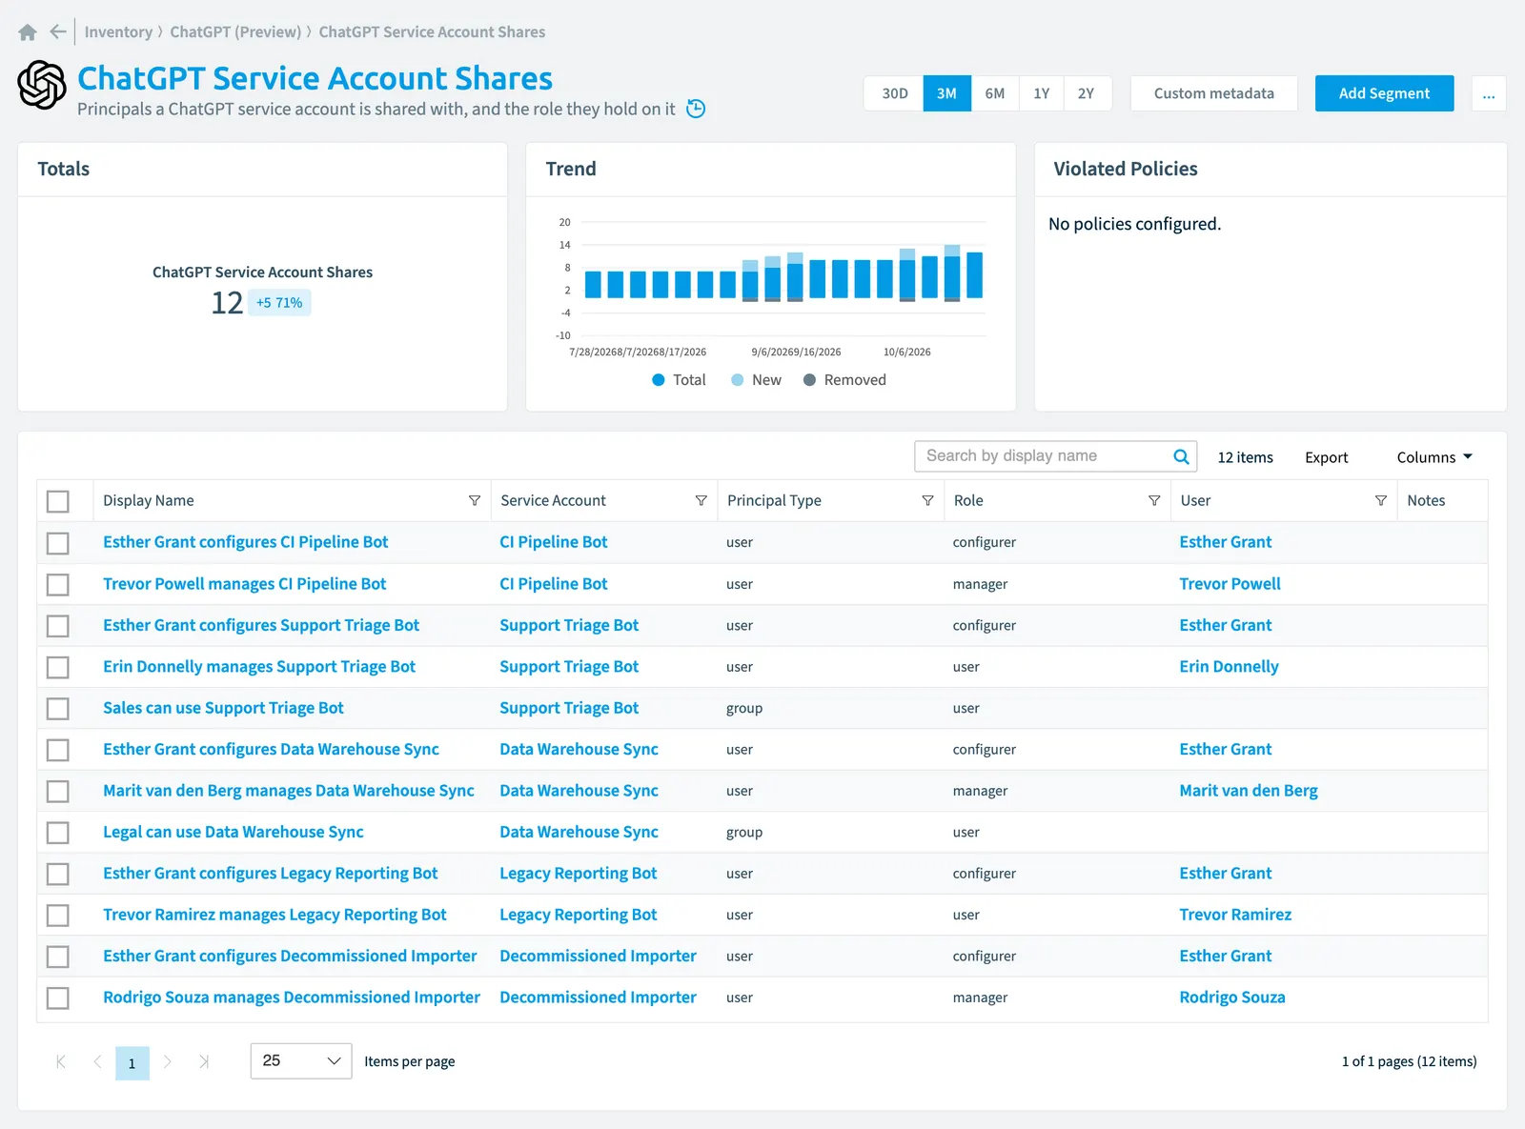Go to the home icon
The width and height of the screenshot is (1525, 1129).
[x=28, y=32]
